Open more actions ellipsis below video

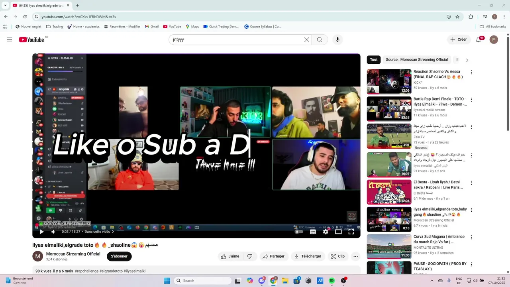pyautogui.click(x=356, y=256)
